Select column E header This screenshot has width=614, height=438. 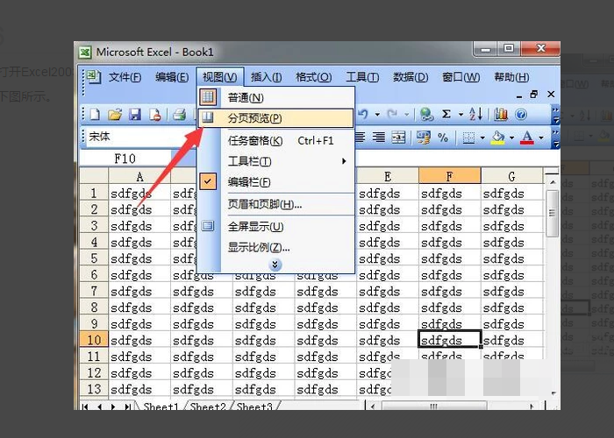point(388,176)
